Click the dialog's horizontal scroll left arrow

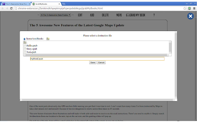click(21, 100)
